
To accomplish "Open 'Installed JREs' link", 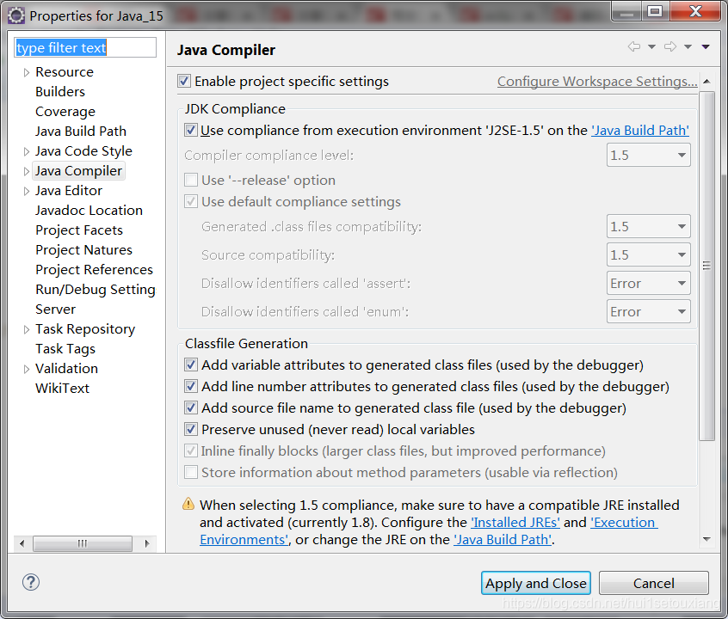I will (515, 523).
